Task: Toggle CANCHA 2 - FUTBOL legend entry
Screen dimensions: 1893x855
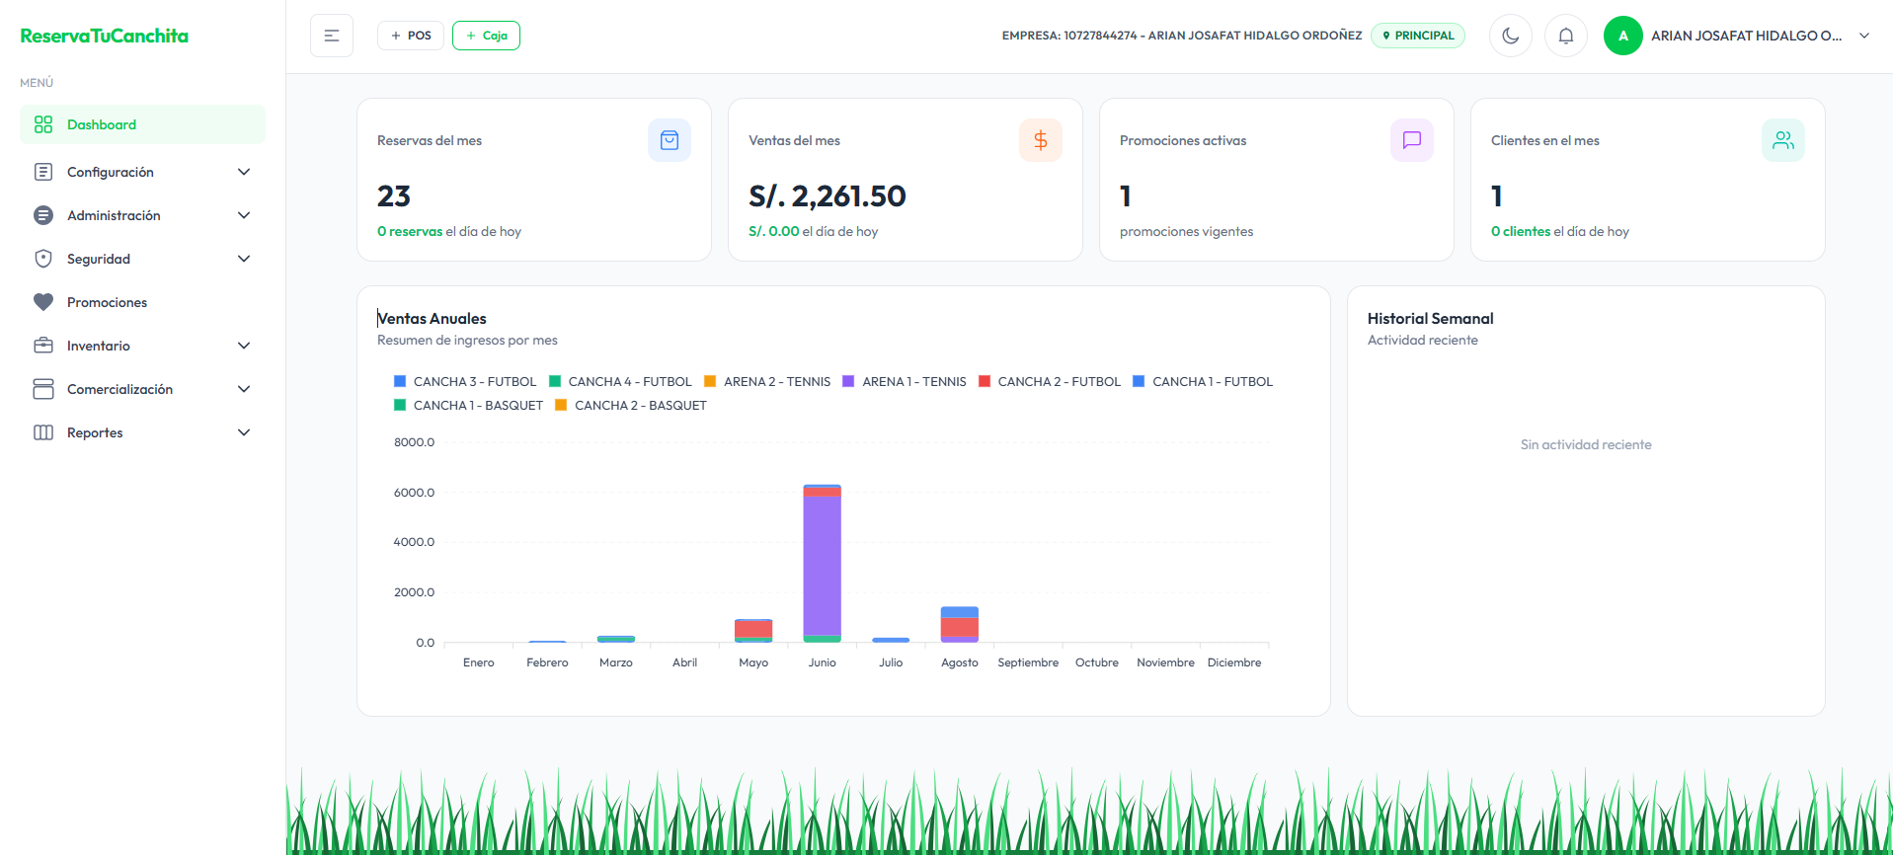Action: click(x=1050, y=381)
